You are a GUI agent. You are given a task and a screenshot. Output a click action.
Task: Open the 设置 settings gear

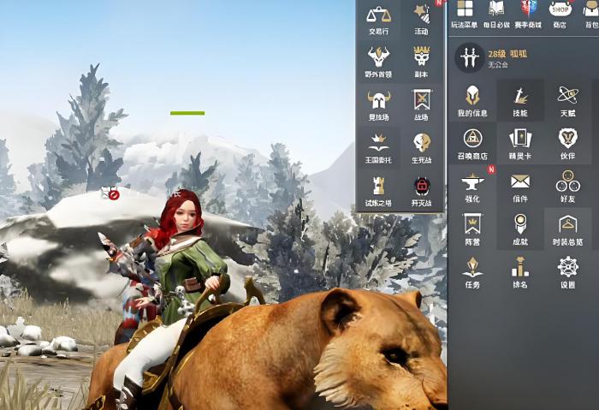(567, 272)
